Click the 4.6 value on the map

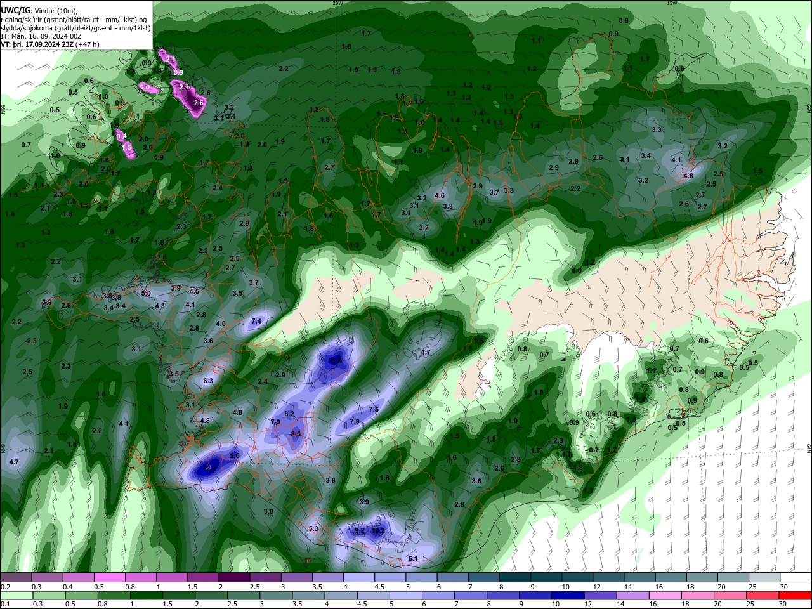pos(440,195)
